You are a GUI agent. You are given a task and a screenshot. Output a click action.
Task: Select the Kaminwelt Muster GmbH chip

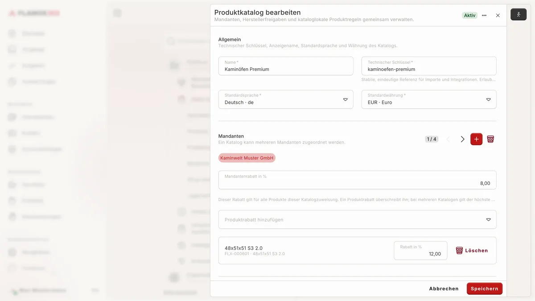tap(247, 158)
